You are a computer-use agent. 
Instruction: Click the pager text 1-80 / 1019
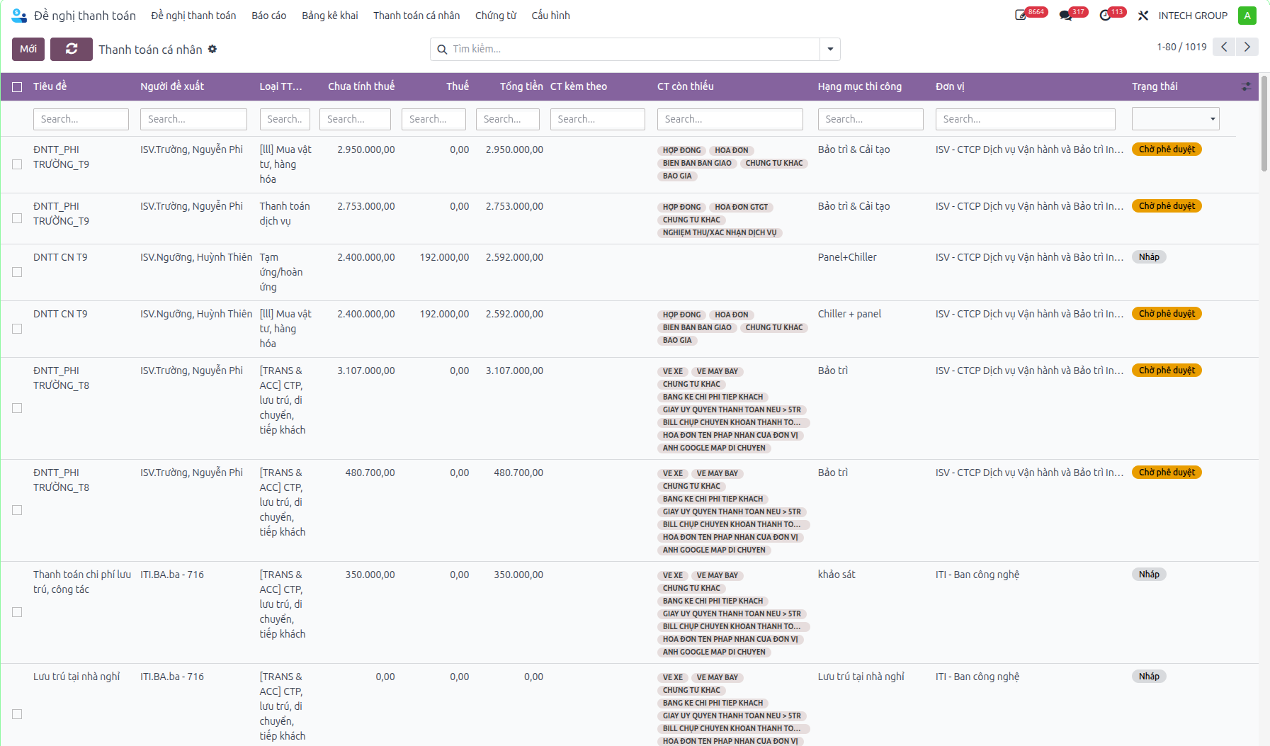[1181, 47]
